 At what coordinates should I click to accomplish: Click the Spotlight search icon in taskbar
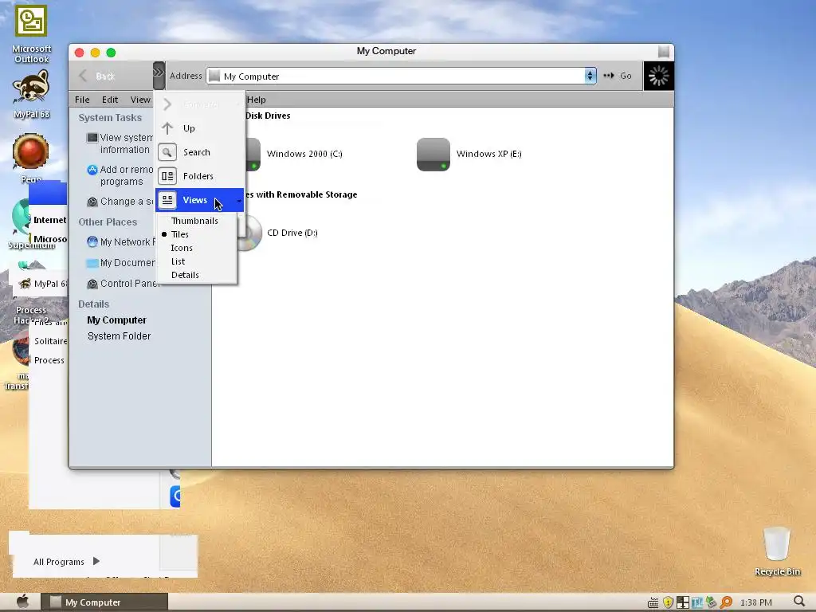(799, 602)
